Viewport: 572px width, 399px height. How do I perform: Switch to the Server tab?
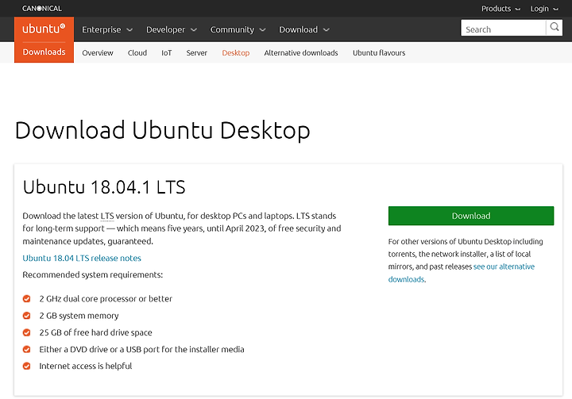point(197,53)
